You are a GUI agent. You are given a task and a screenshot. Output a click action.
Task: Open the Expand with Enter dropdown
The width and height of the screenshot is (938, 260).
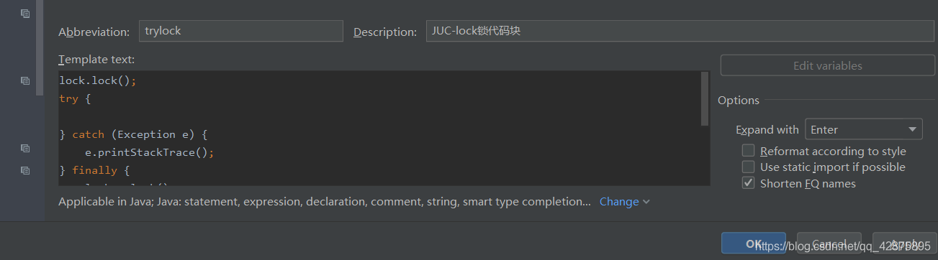pos(863,129)
